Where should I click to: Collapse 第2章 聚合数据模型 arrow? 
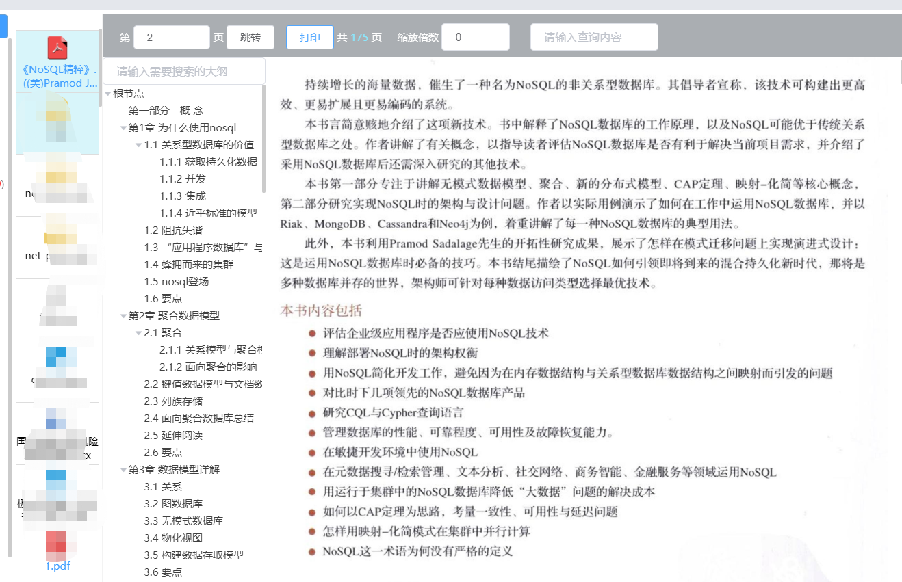pyautogui.click(x=123, y=316)
